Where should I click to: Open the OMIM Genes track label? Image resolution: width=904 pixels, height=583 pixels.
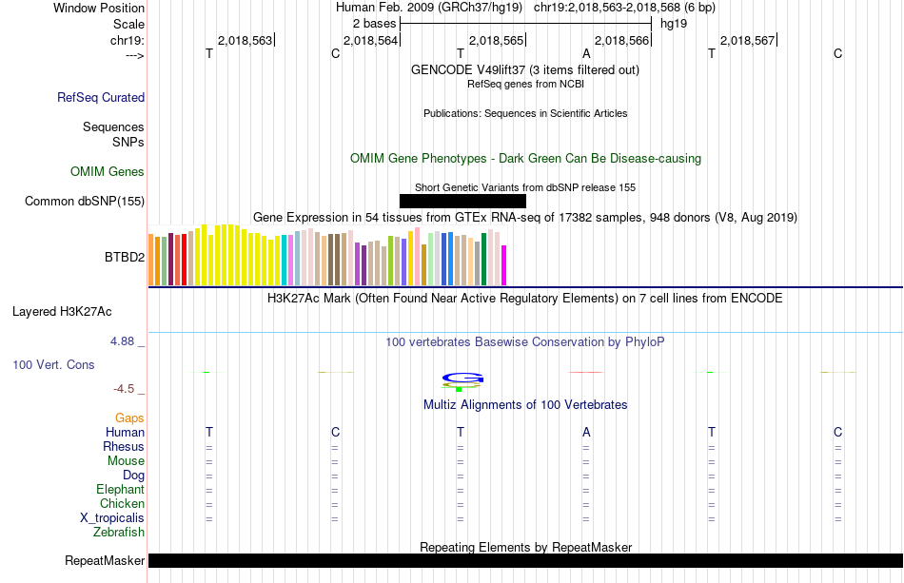point(108,172)
